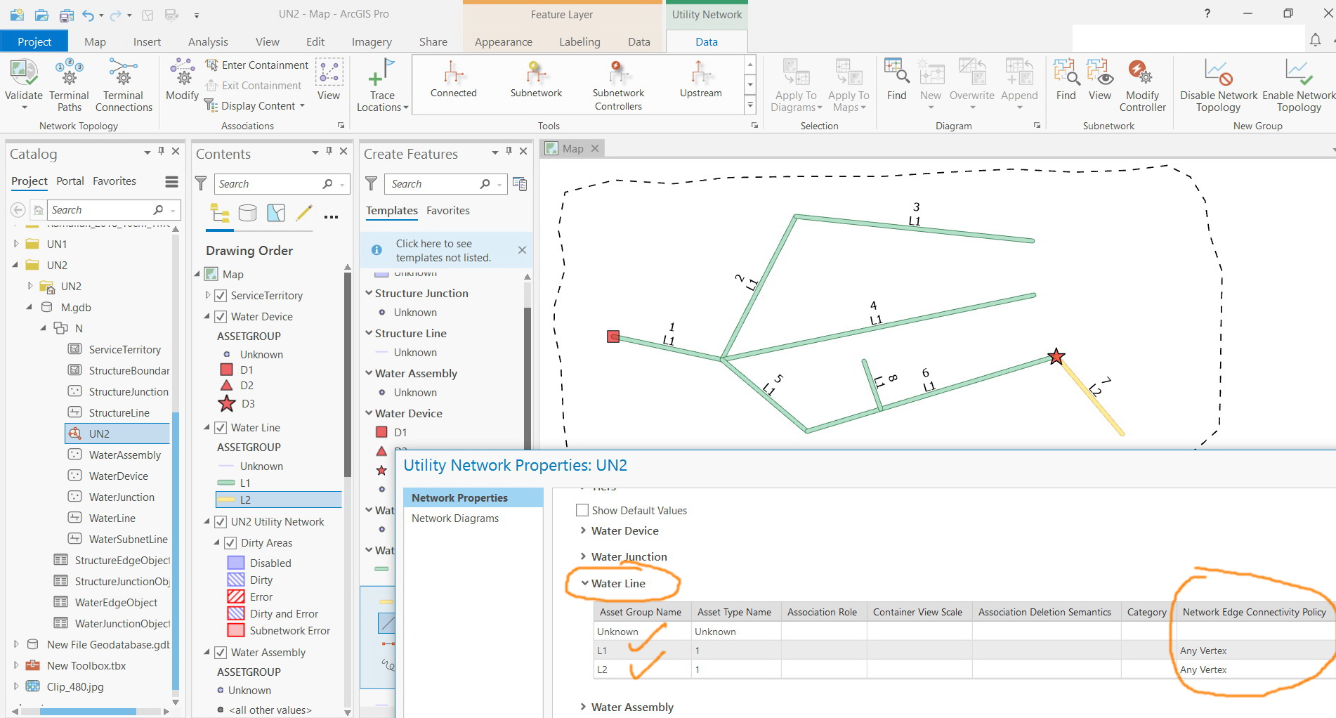Run the Validate network topology tool
Viewport: 1336px width, 718px height.
(23, 84)
